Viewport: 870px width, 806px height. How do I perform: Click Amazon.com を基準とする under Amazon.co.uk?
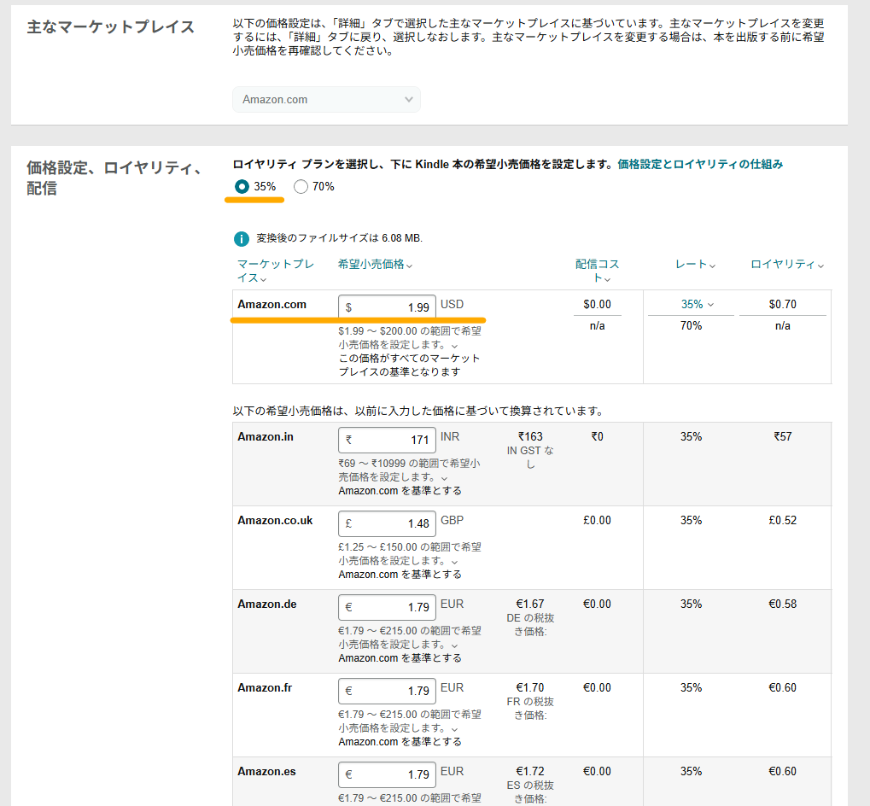click(x=400, y=575)
